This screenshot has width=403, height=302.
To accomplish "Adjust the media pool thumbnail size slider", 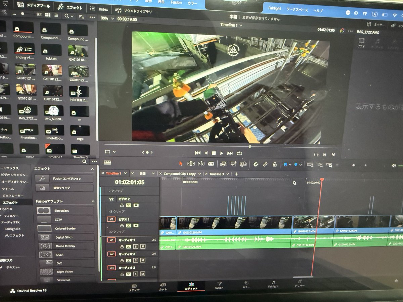I will tap(23, 14).
